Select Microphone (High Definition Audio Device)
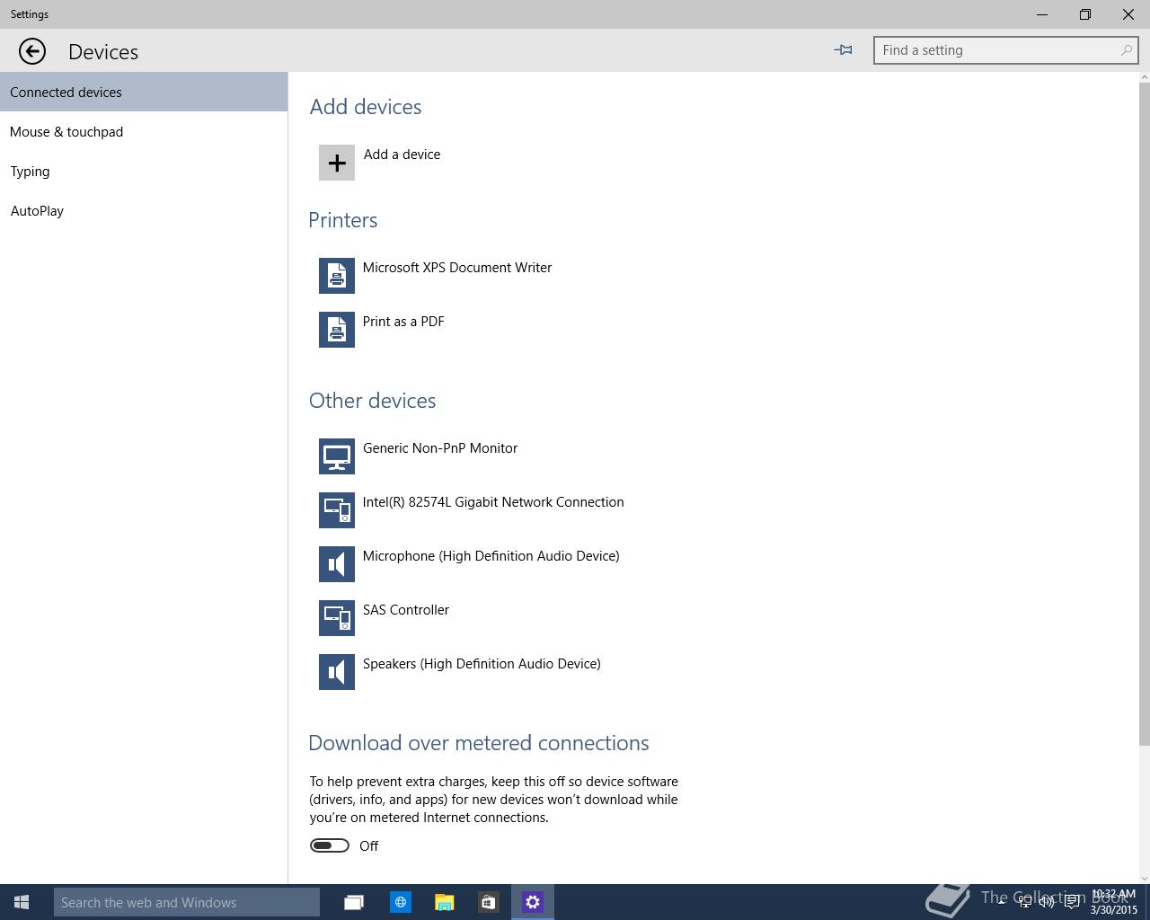1150x920 pixels. [x=491, y=556]
